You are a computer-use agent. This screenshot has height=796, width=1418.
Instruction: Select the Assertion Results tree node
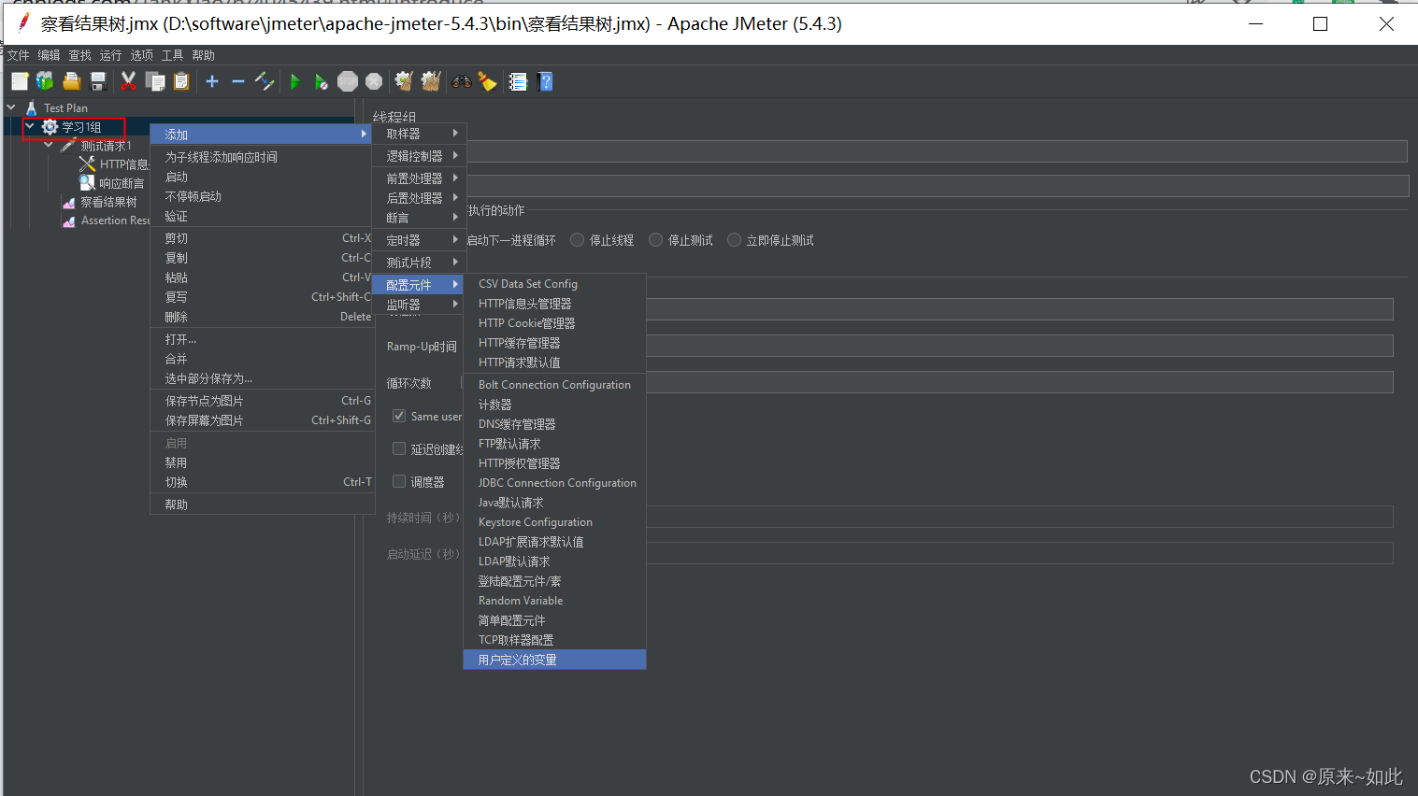[115, 220]
